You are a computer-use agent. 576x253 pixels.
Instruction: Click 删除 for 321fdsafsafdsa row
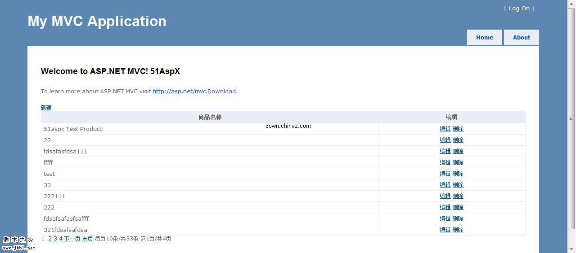tap(458, 230)
